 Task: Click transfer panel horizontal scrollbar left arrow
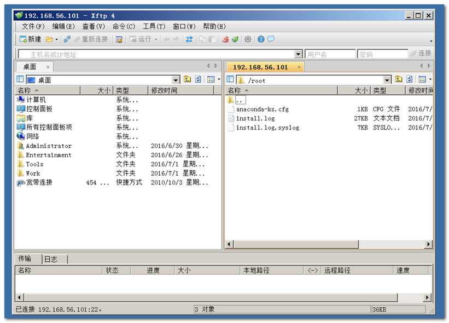(x=19, y=297)
